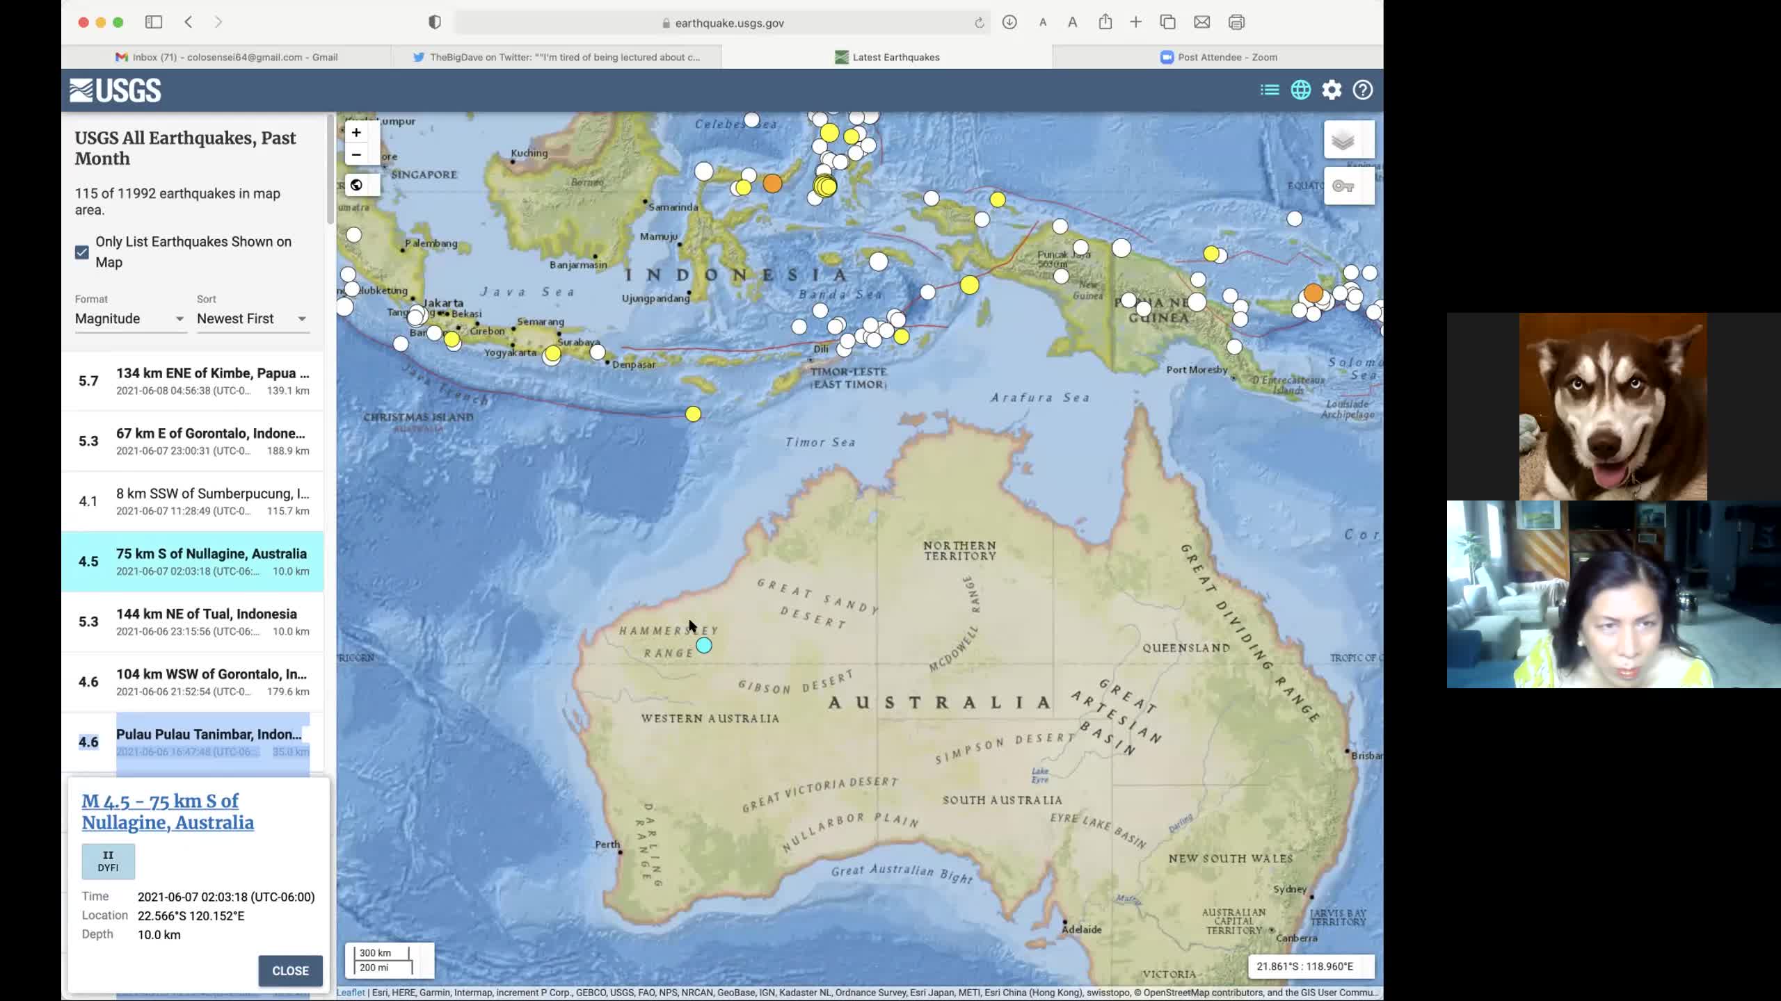Image resolution: width=1781 pixels, height=1001 pixels.
Task: Select 4.6 WSW of Gorontalo row
Action: point(193,682)
